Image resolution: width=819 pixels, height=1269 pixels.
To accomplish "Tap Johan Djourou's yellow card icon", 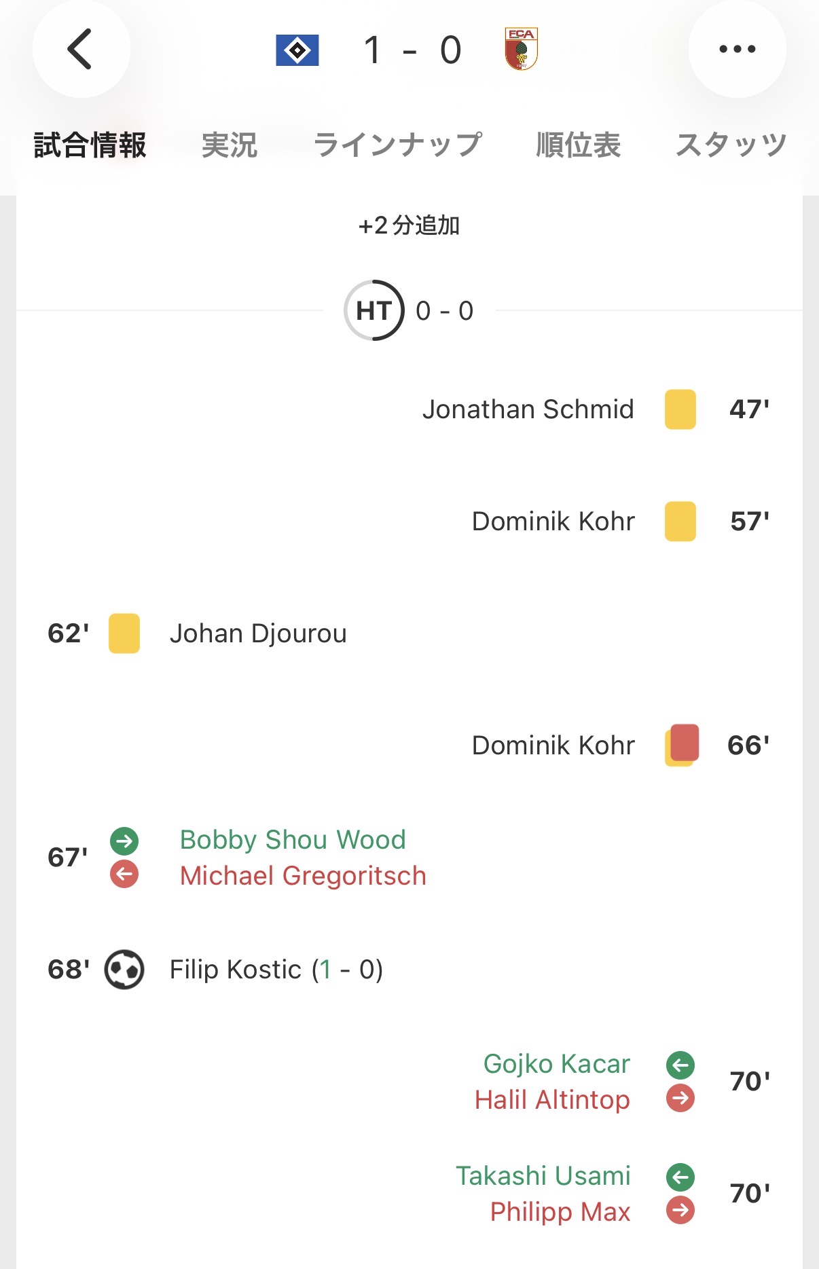I will click(124, 633).
